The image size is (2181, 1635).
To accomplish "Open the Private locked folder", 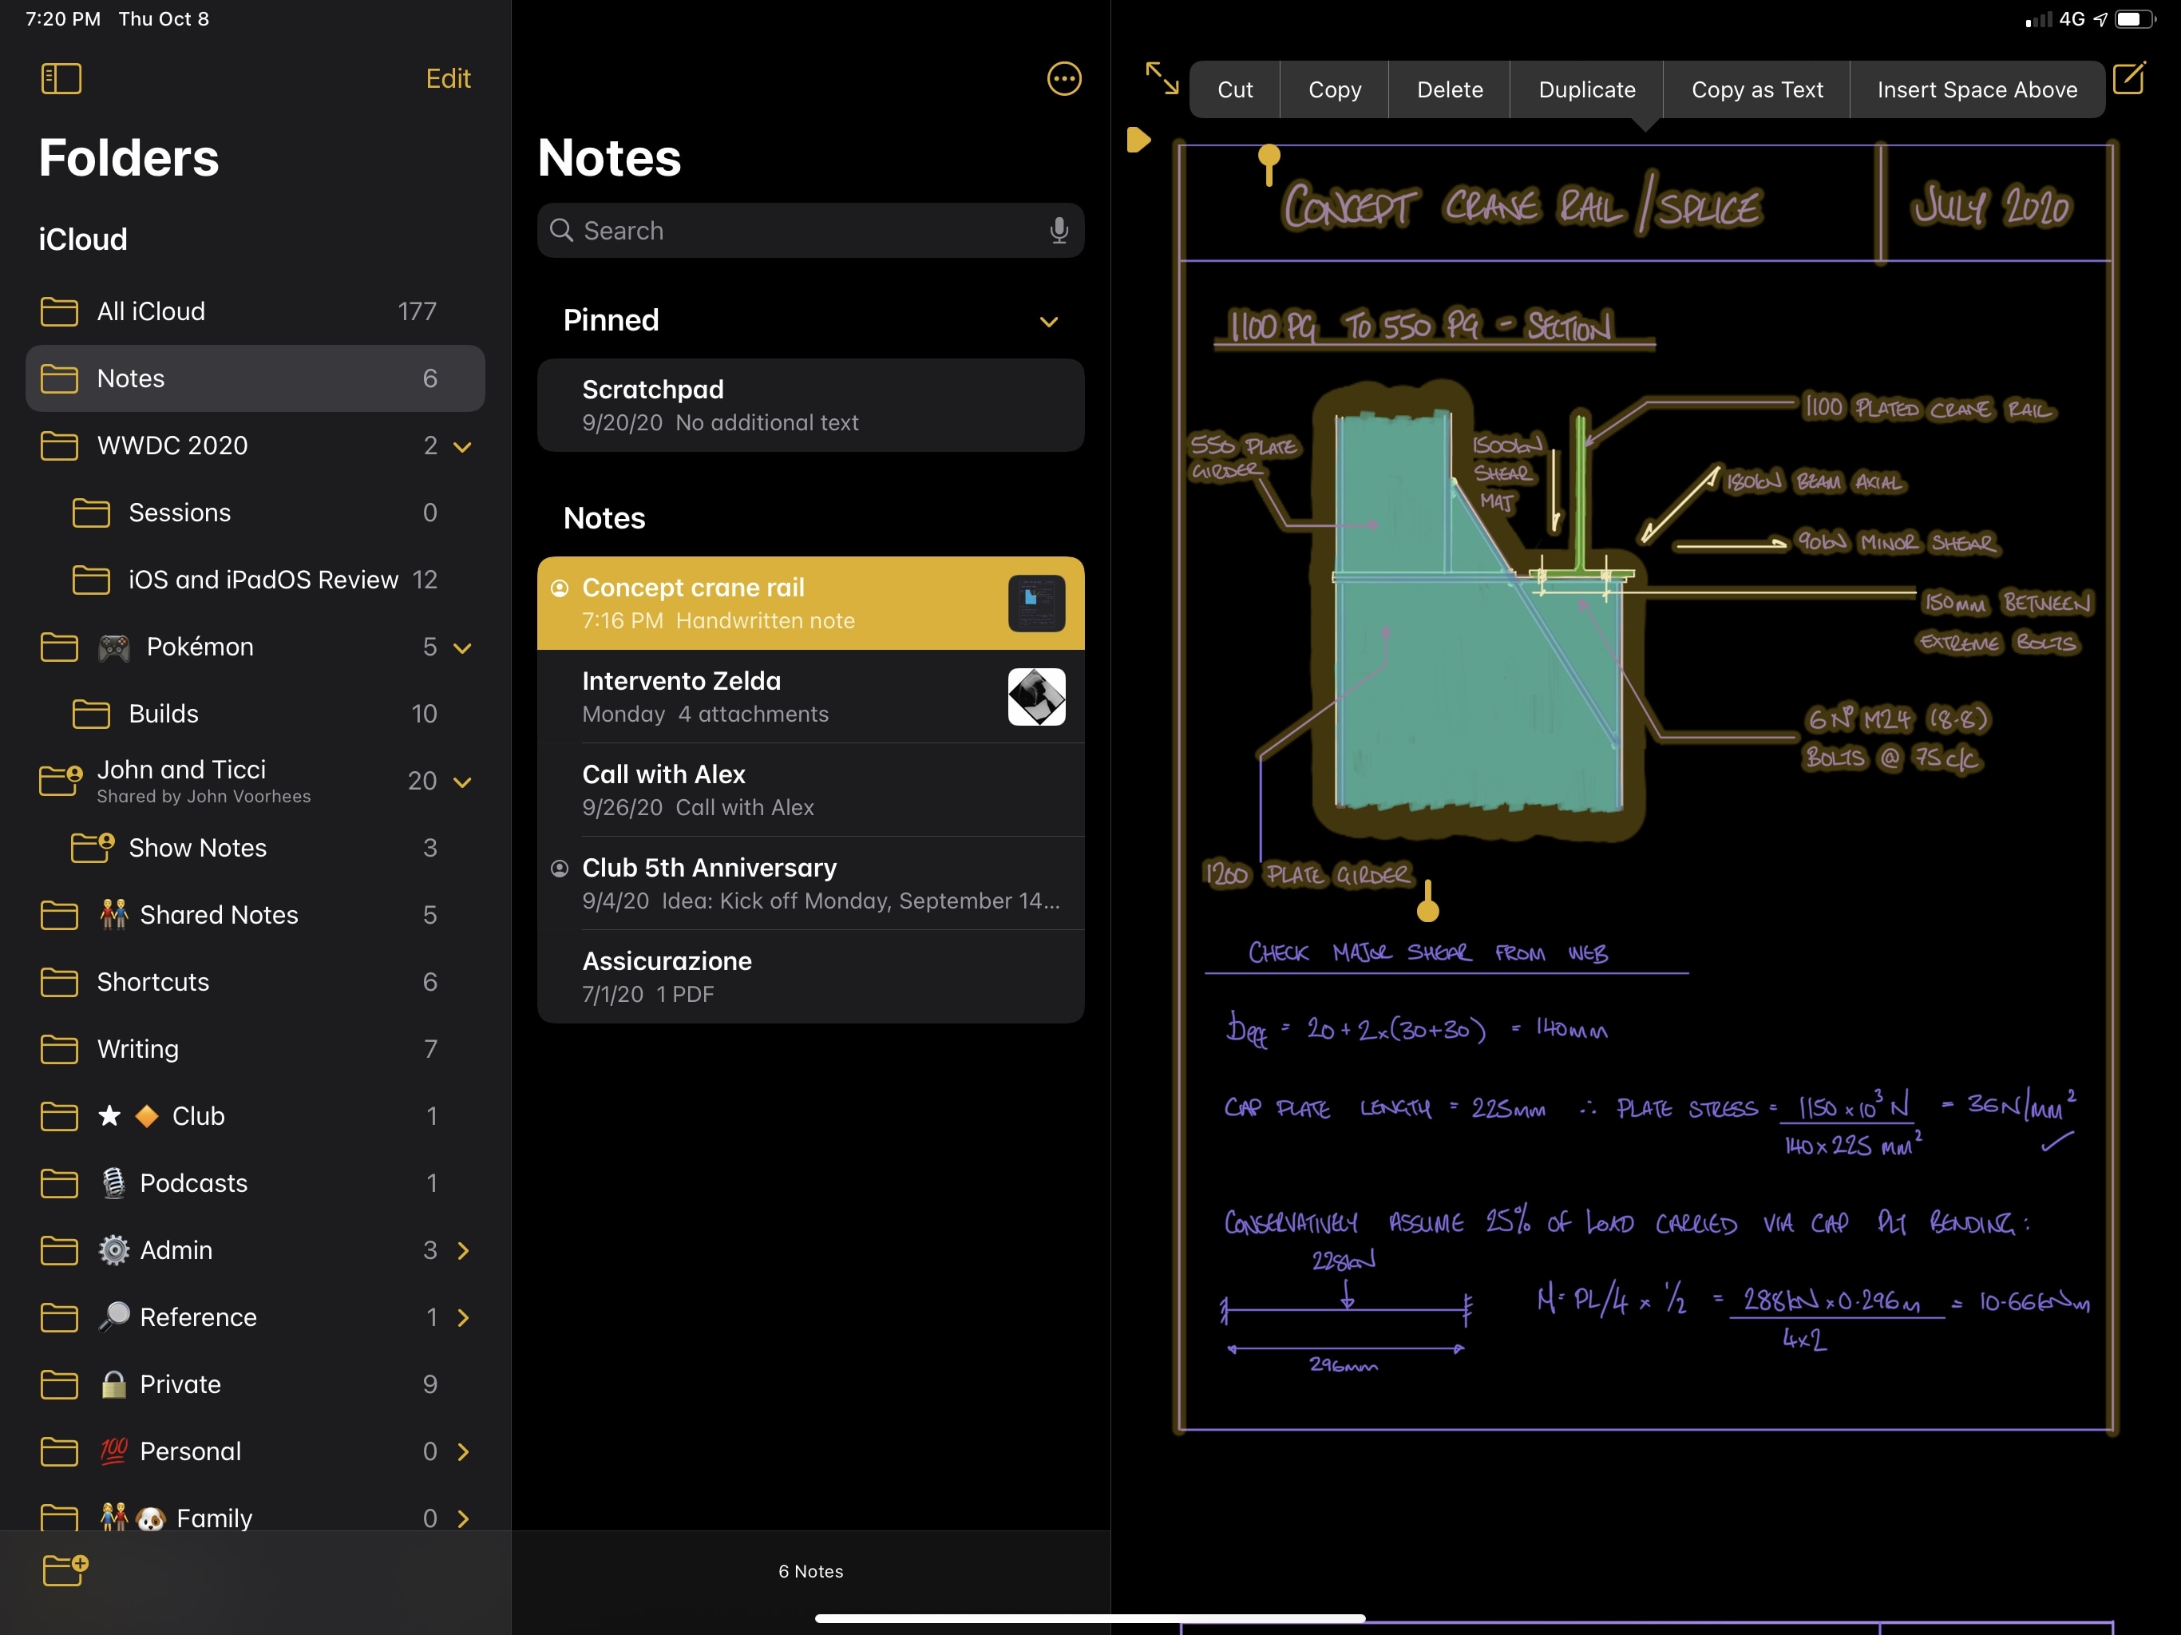I will pos(255,1384).
